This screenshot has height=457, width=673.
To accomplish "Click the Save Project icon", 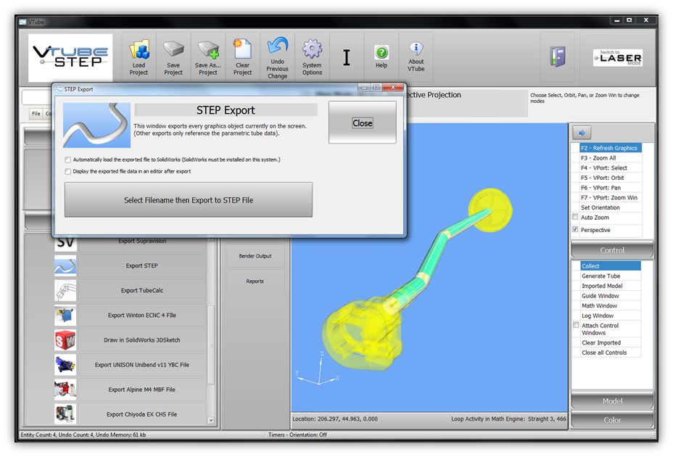I will 173,51.
